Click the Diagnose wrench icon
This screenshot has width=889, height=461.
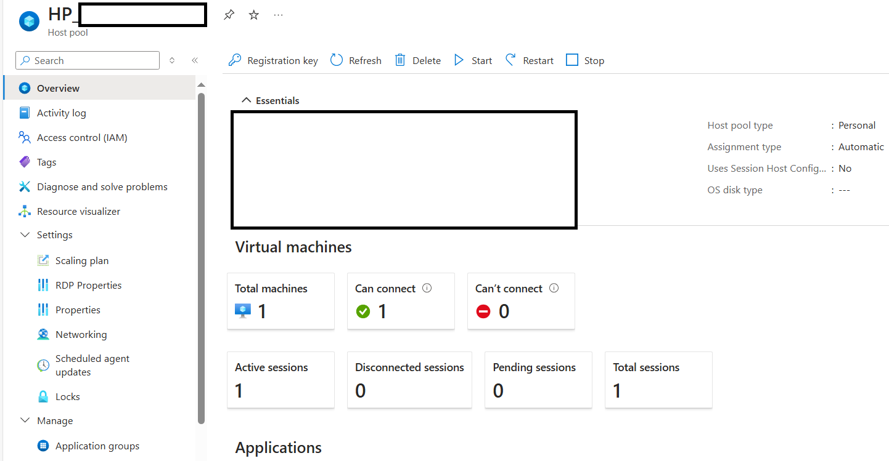pyautogui.click(x=25, y=186)
